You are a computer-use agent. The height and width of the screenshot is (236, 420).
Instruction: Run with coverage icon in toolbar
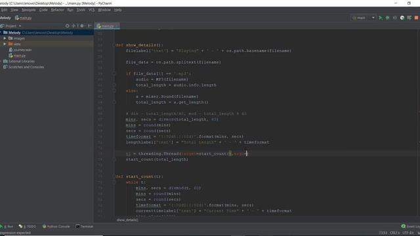395,18
